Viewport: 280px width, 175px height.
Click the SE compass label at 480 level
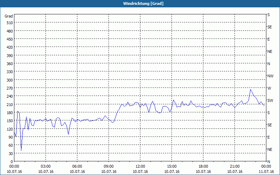[269, 27]
